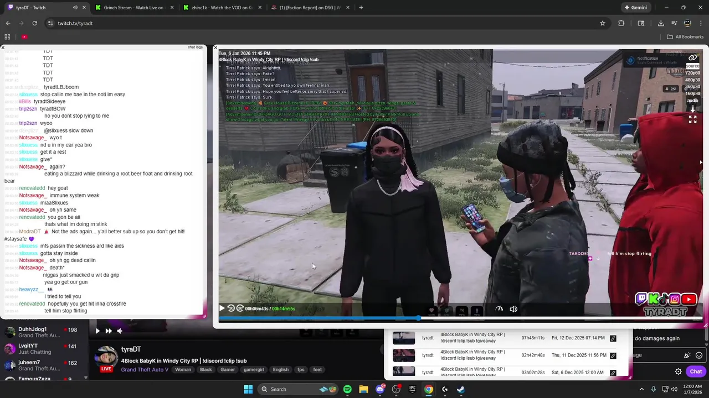Mute the VOD player volume

coord(513,309)
